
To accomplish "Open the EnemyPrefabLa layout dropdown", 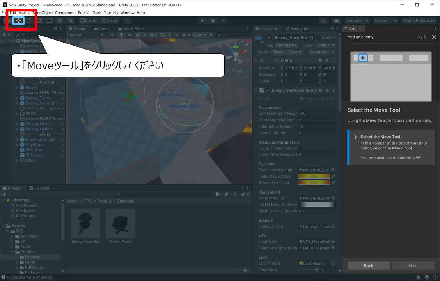I will (419, 21).
